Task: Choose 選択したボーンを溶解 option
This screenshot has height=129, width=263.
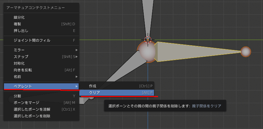Action: (41, 109)
